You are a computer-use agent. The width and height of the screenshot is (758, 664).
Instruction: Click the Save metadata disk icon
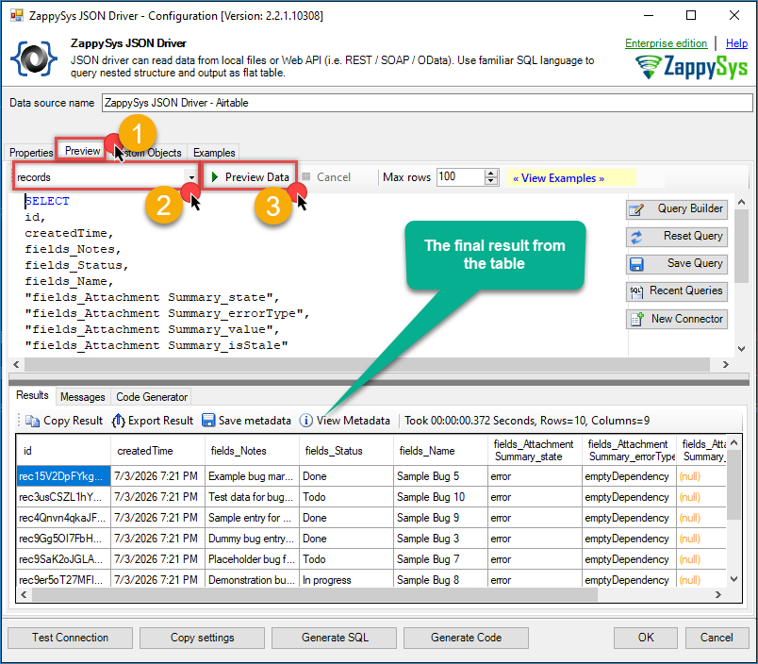pyautogui.click(x=208, y=421)
